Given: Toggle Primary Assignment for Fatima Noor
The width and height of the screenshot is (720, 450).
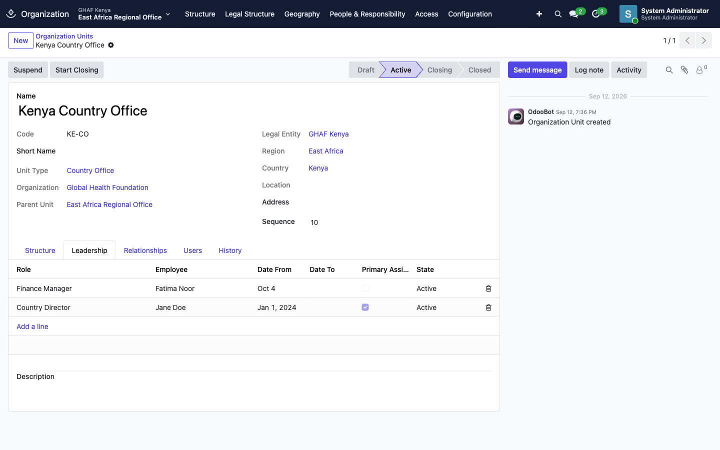Looking at the screenshot, I should (365, 288).
